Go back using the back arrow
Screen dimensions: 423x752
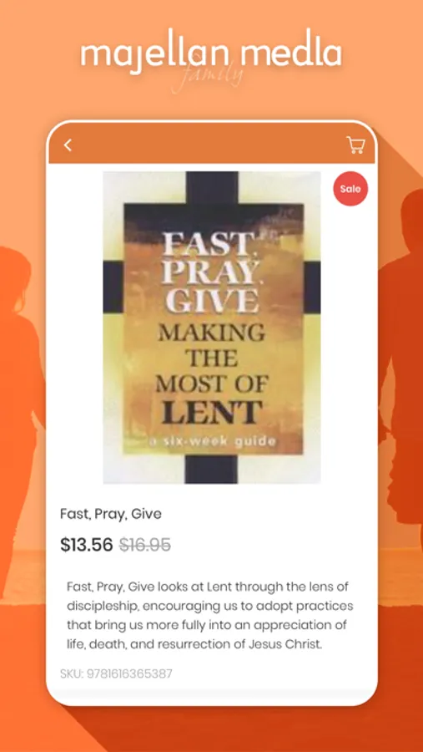pyautogui.click(x=68, y=145)
